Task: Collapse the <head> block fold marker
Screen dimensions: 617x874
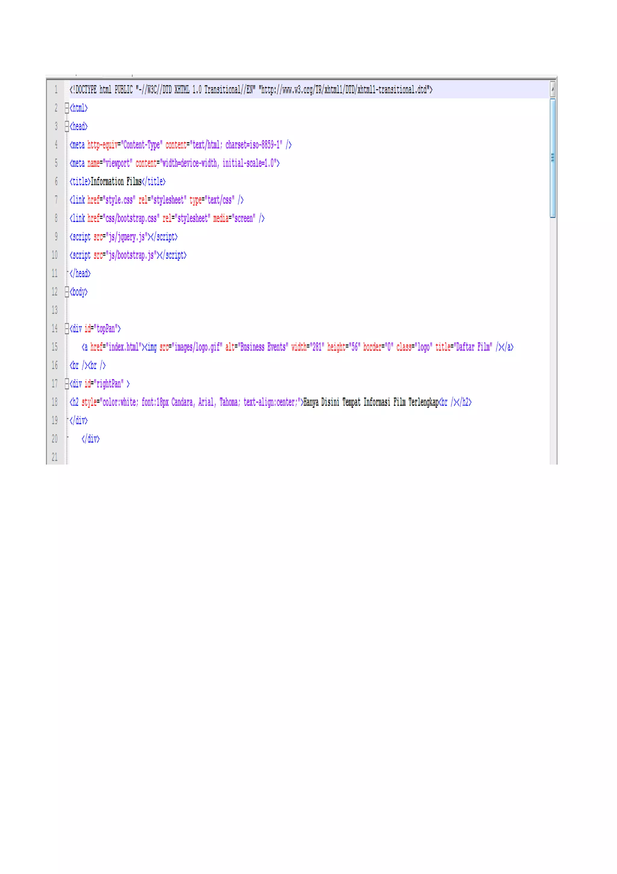Action: [67, 126]
